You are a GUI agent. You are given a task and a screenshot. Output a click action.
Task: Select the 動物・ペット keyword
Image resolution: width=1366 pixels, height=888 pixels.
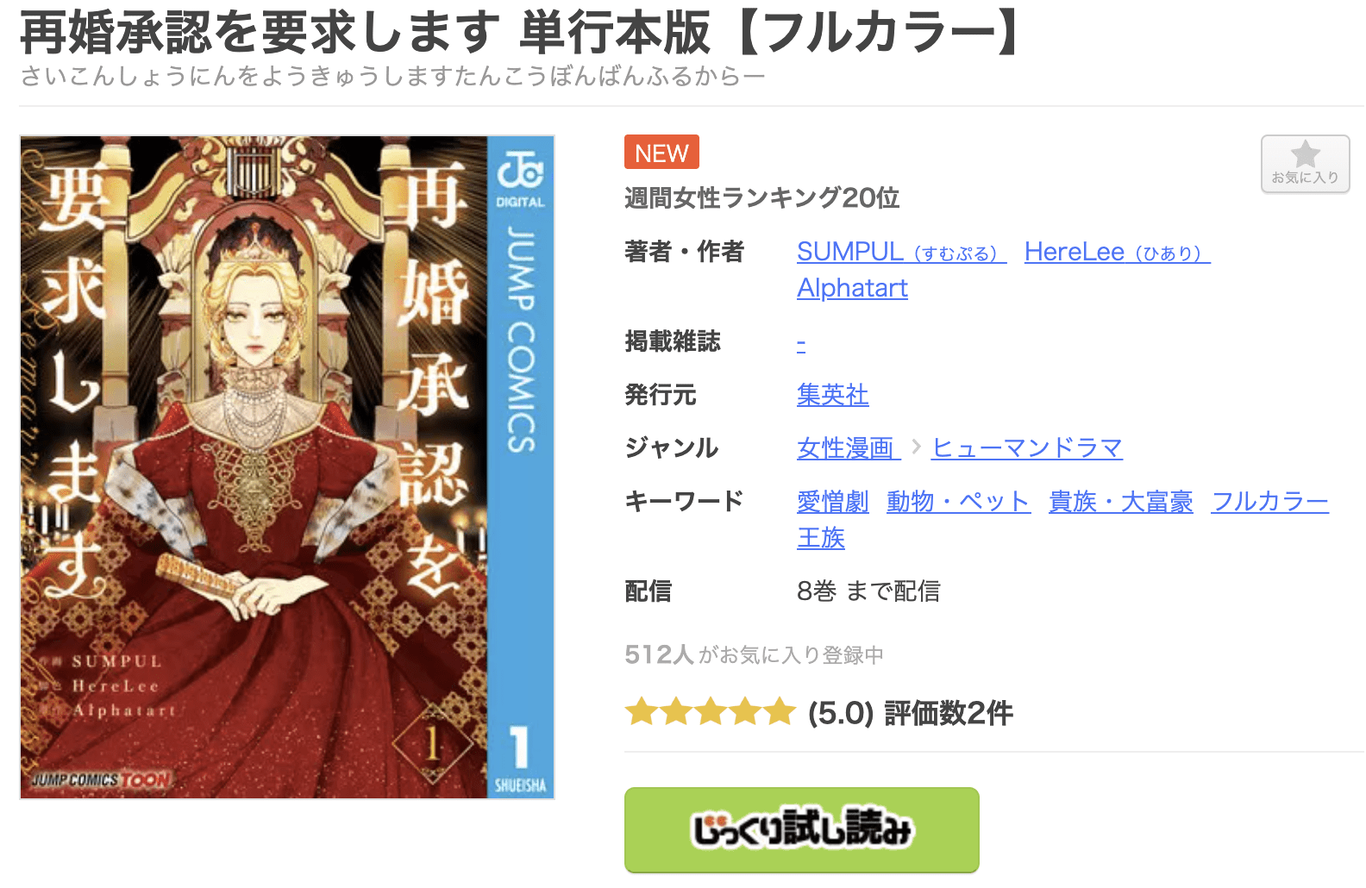click(958, 501)
